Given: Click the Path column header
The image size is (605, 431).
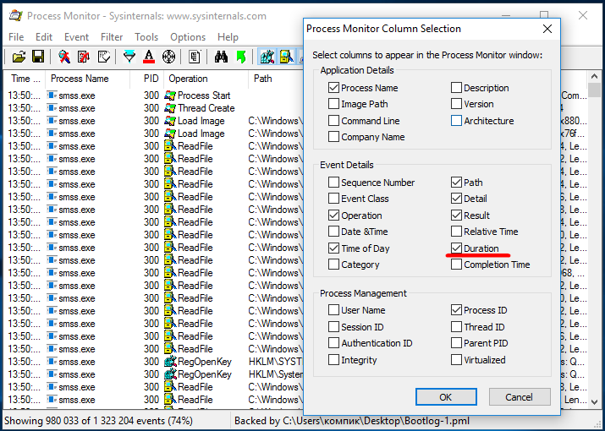Looking at the screenshot, I should point(276,79).
